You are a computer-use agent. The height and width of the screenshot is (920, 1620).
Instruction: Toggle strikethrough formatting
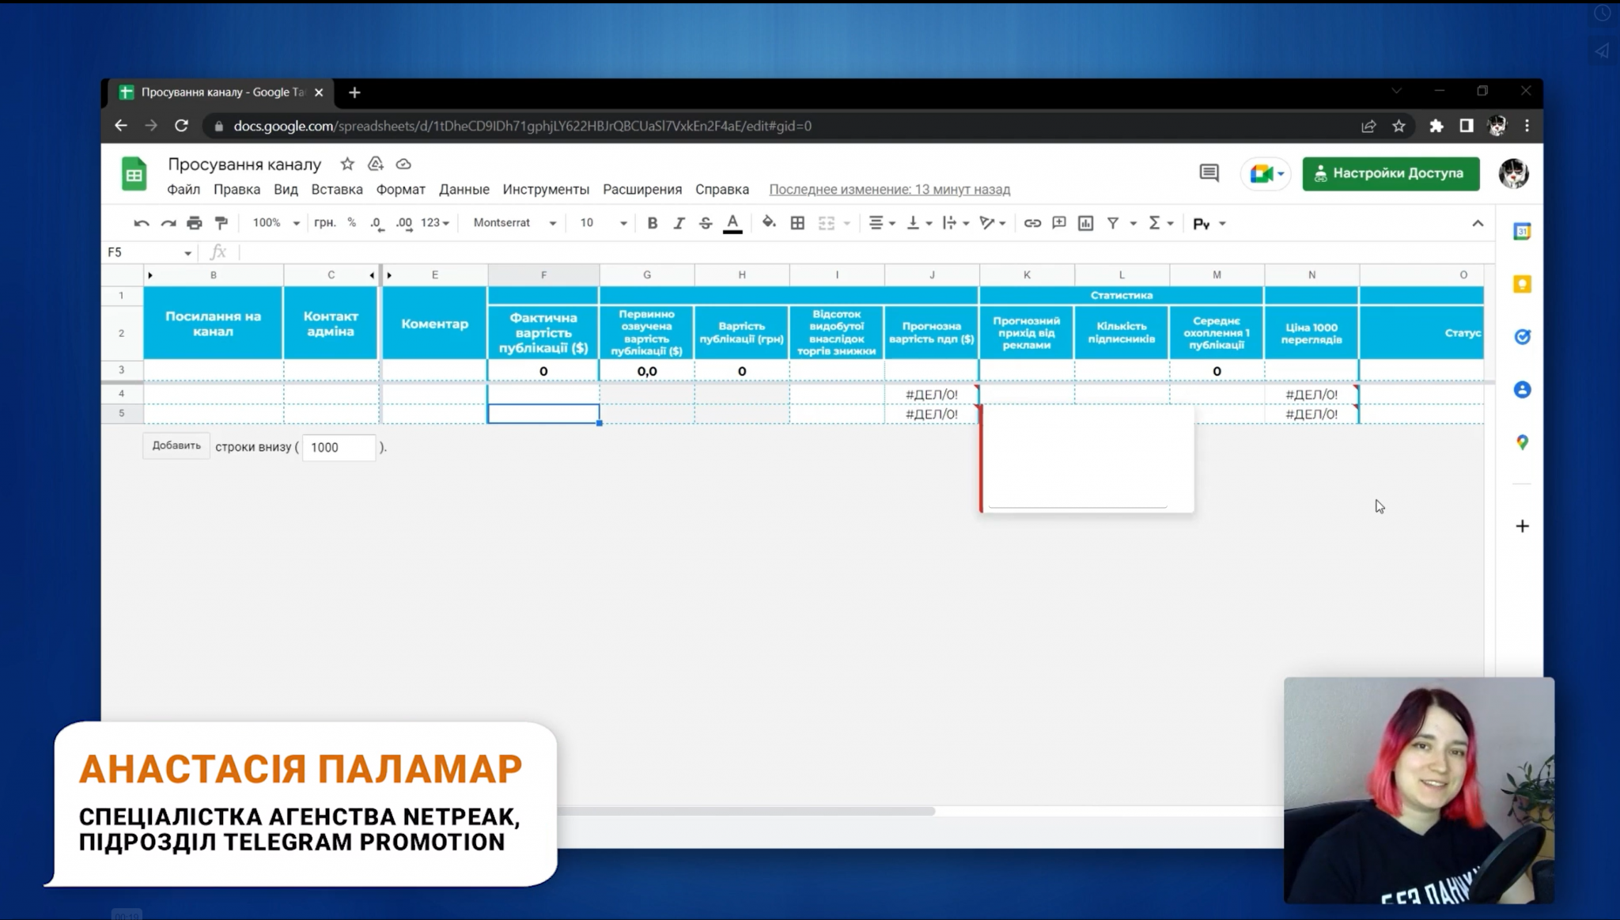706,223
